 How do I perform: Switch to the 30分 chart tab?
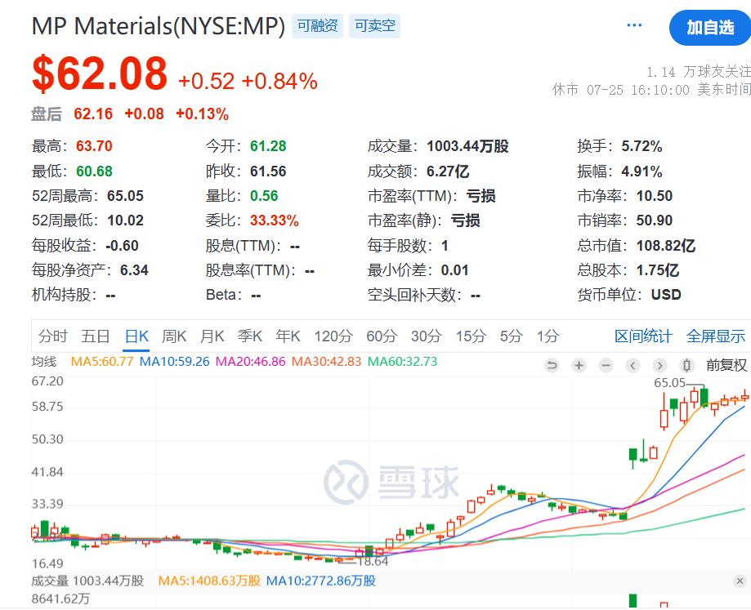tap(427, 336)
